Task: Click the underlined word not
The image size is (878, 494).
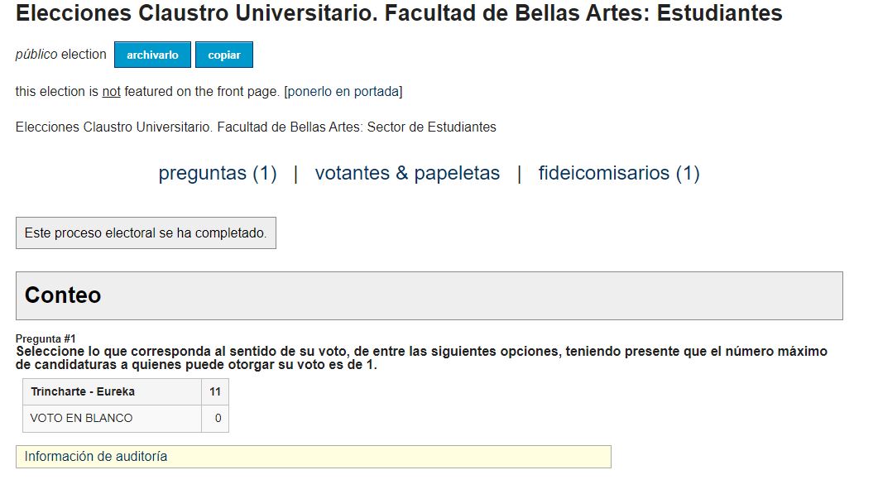Action: click(x=112, y=91)
